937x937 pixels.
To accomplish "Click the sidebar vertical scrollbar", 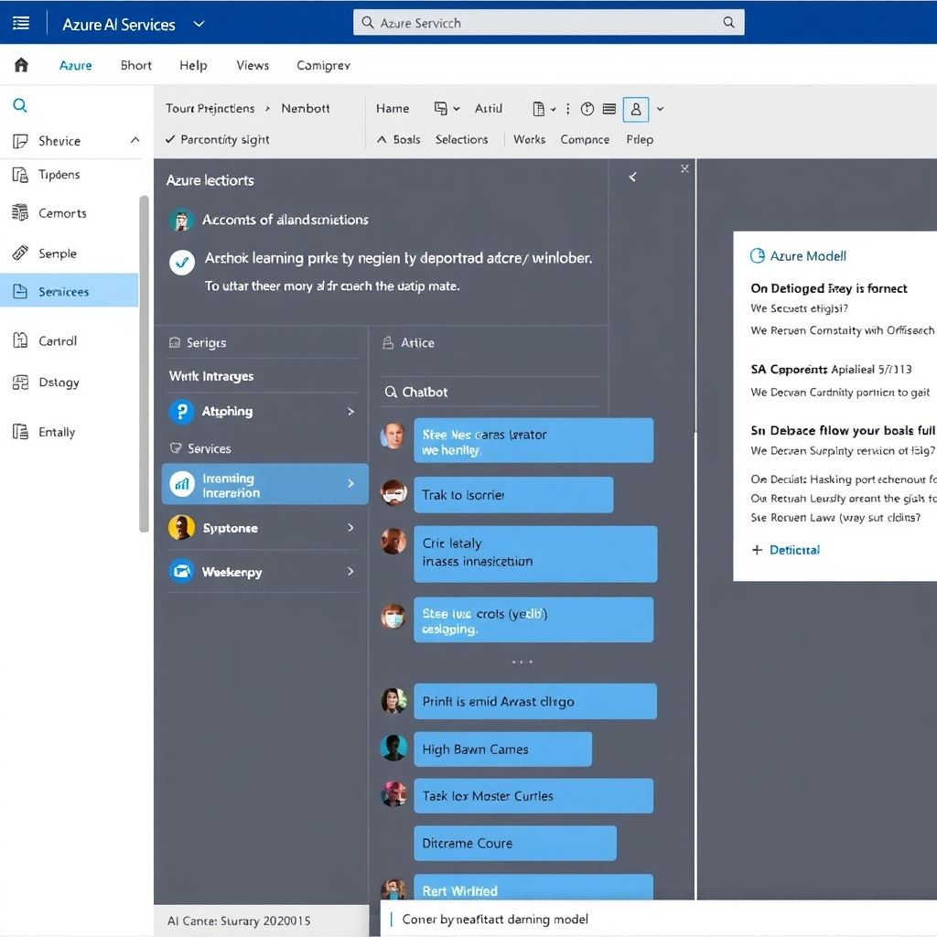I will tap(144, 363).
